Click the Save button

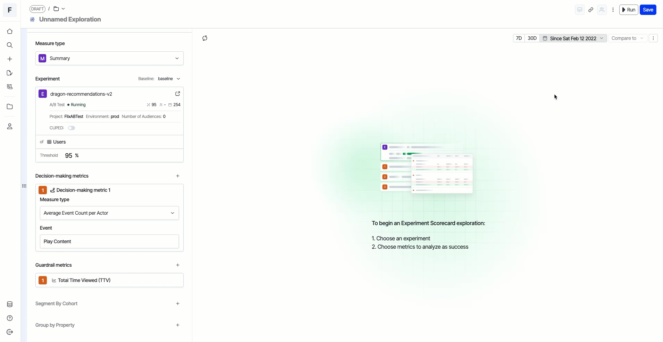pos(648,10)
